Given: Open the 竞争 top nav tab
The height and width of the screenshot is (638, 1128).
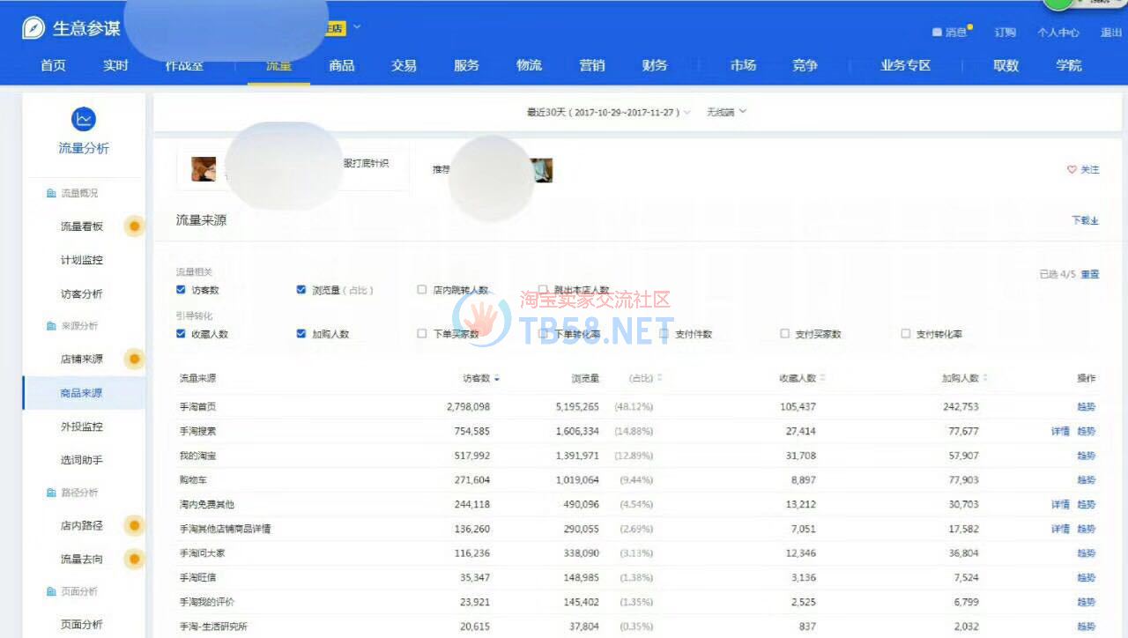Looking at the screenshot, I should (x=805, y=65).
